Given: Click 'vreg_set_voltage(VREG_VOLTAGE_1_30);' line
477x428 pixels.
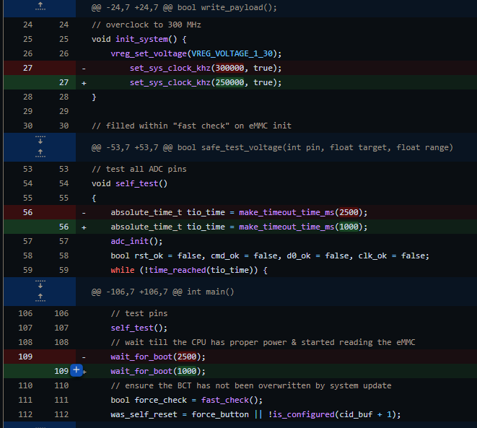Looking at the screenshot, I should tap(196, 54).
